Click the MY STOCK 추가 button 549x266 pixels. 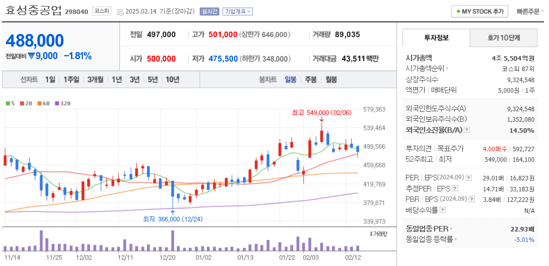point(479,11)
